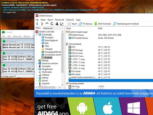This screenshot has width=153, height=115.
Task: Open the Riport menu
Action: [50, 20]
